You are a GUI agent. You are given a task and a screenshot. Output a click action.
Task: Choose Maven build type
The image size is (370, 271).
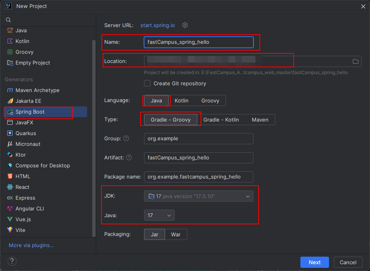pyautogui.click(x=260, y=120)
